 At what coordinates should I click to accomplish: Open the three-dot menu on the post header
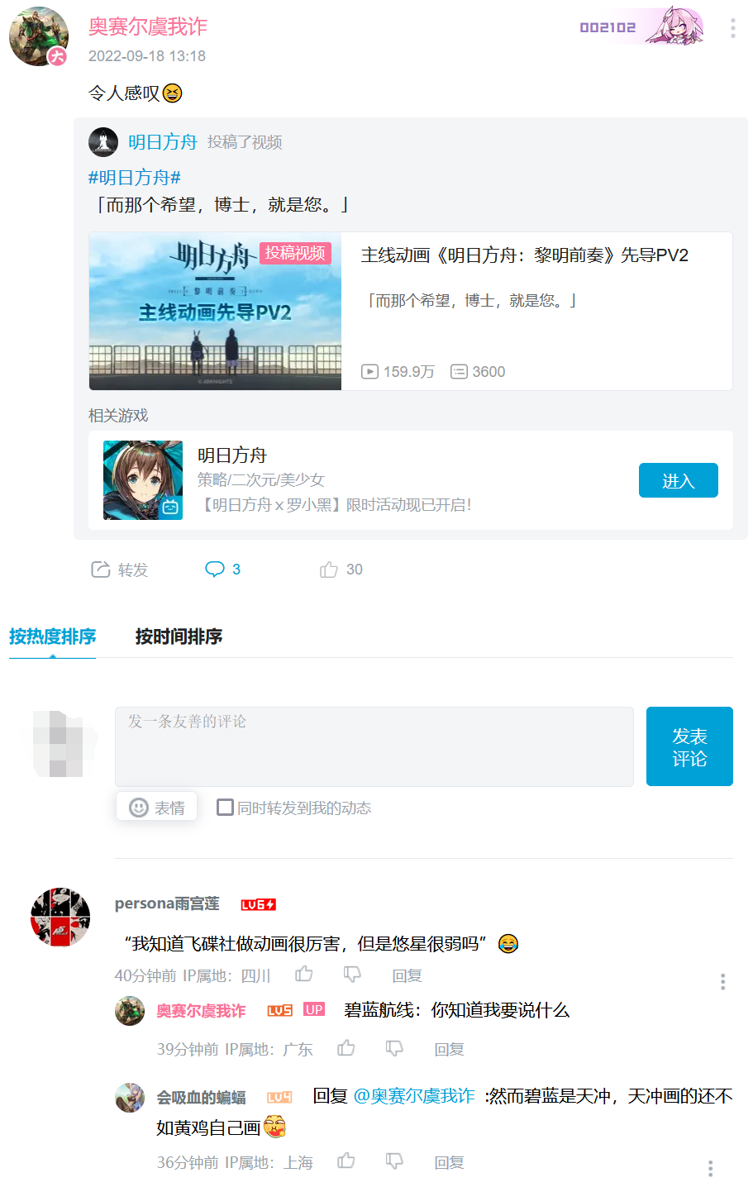pos(732,28)
